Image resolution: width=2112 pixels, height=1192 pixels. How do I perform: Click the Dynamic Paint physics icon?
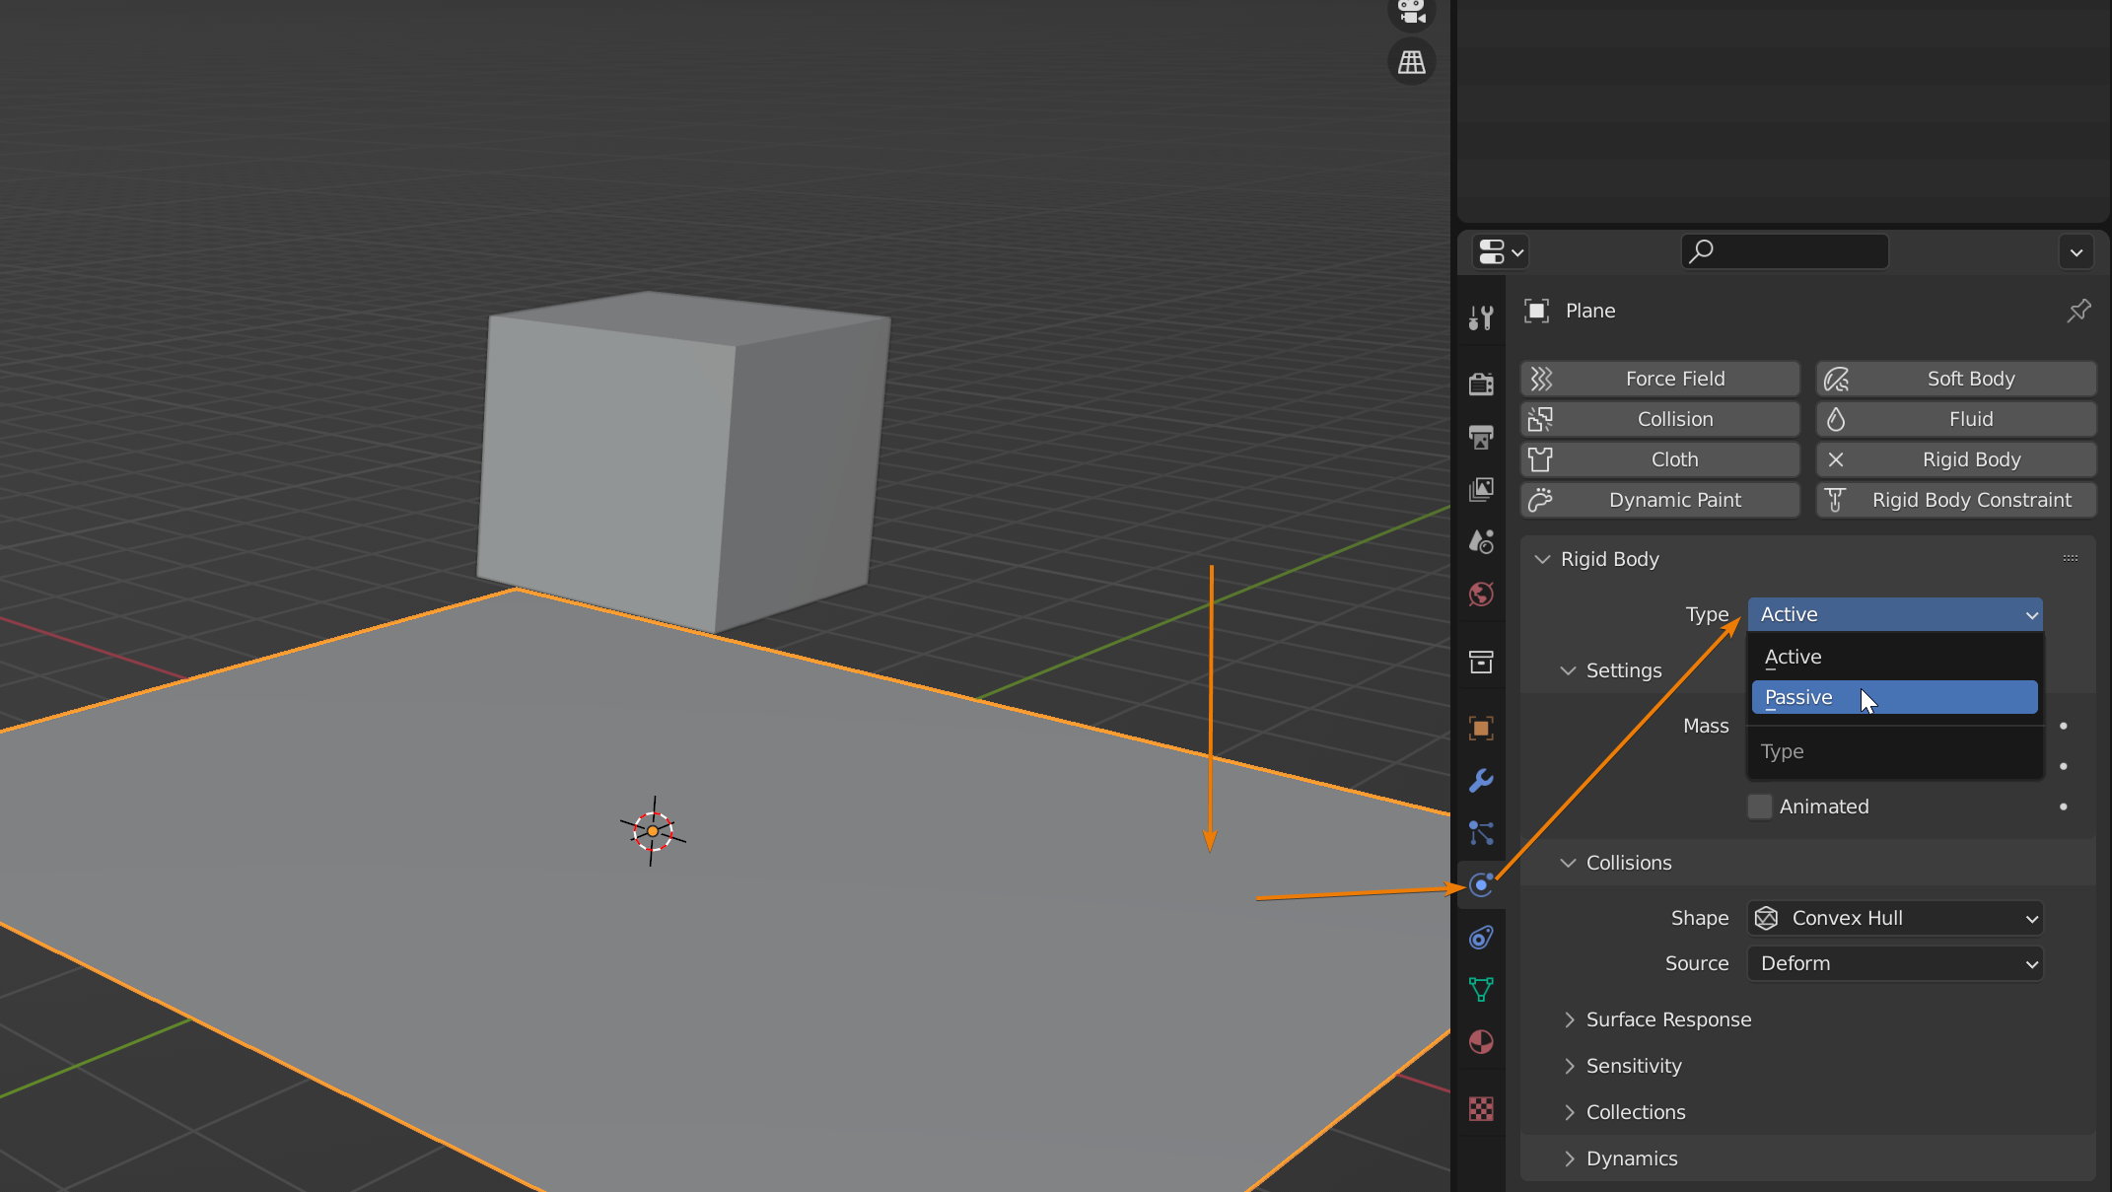pos(1542,500)
